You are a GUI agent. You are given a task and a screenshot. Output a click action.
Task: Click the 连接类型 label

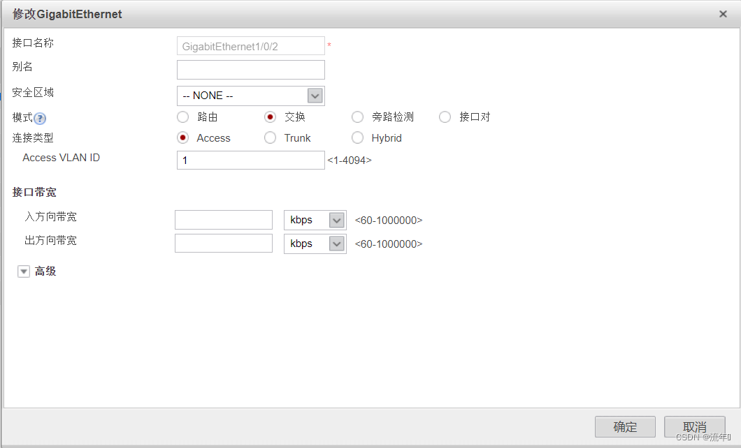tap(33, 137)
